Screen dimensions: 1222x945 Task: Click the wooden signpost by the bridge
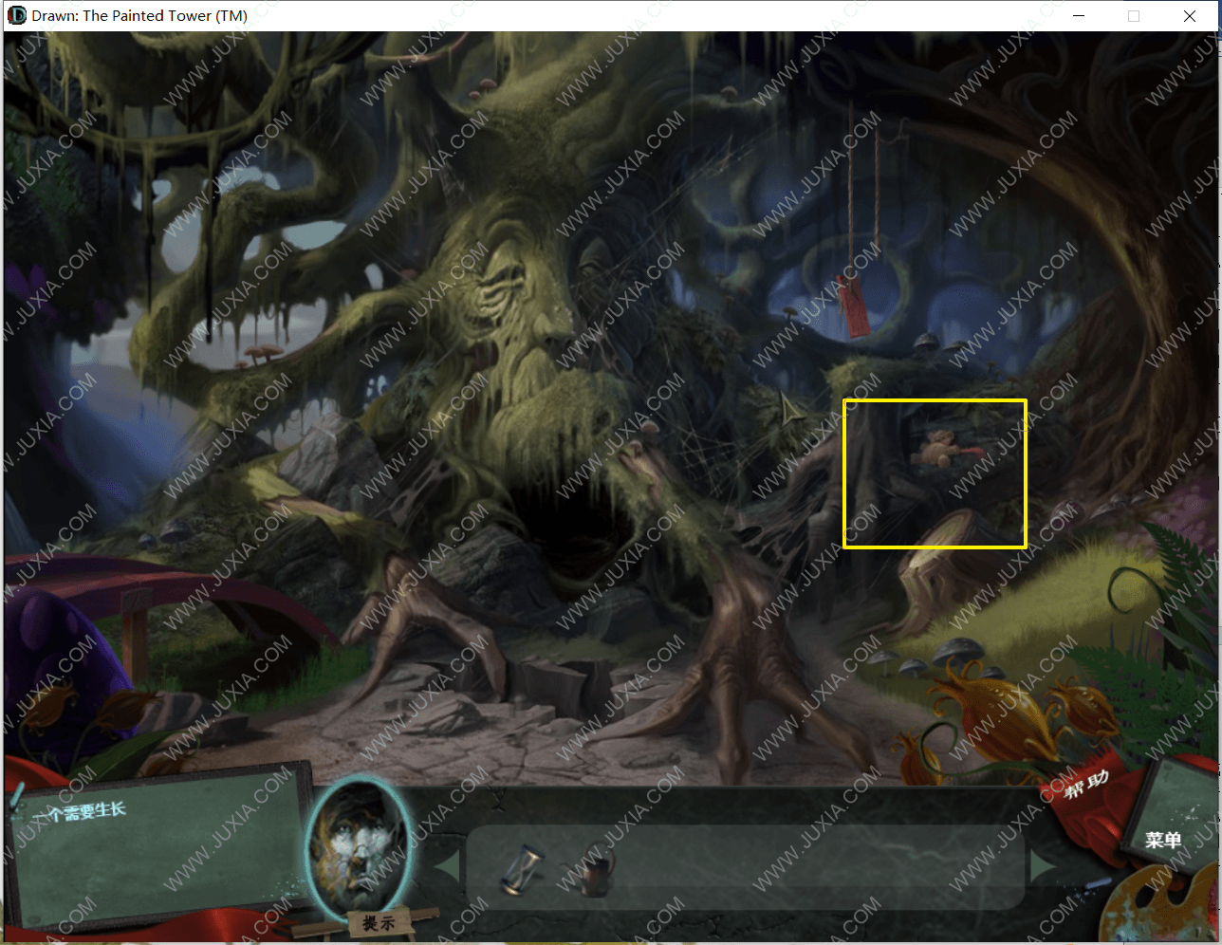[136, 629]
